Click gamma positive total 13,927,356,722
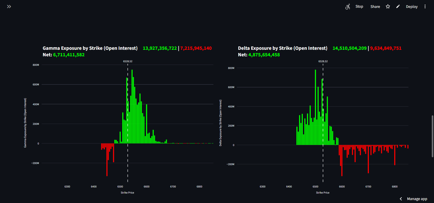This screenshot has height=203, width=434. pos(160,48)
